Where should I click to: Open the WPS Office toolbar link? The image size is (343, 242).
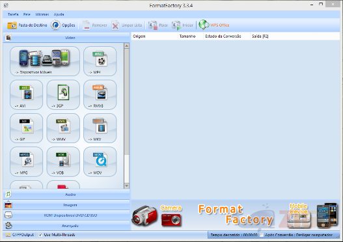(214, 25)
